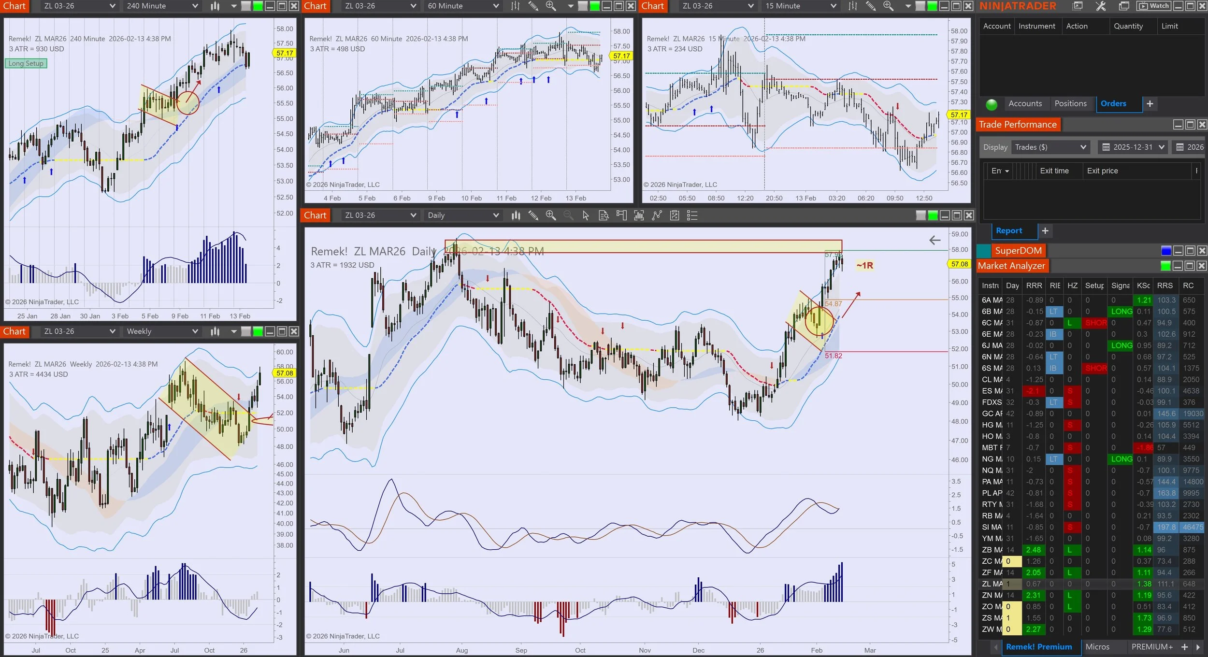Open drawing tools pencil on 60 Minute chart

pos(533,6)
